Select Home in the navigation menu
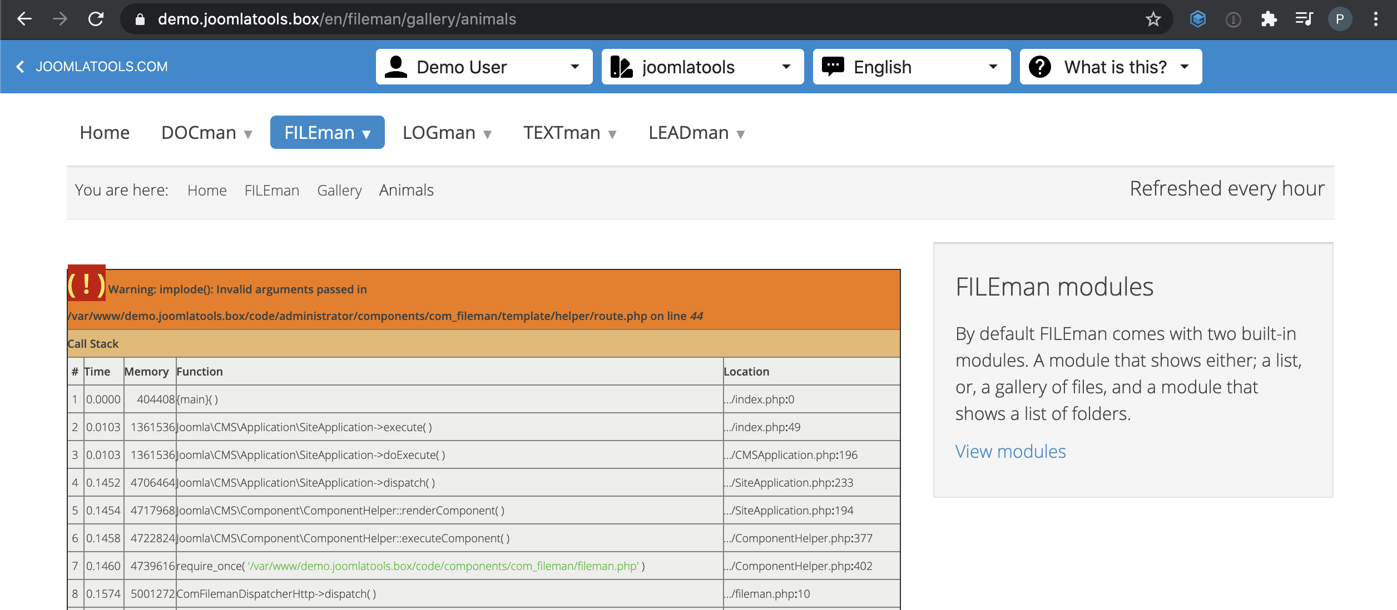Screen dimensions: 1397x610 [104, 132]
